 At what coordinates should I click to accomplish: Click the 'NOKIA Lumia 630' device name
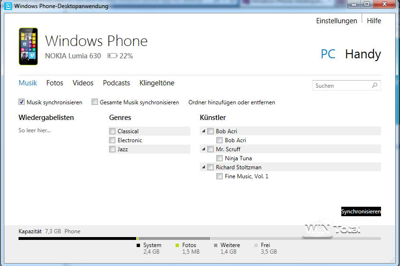(73, 56)
